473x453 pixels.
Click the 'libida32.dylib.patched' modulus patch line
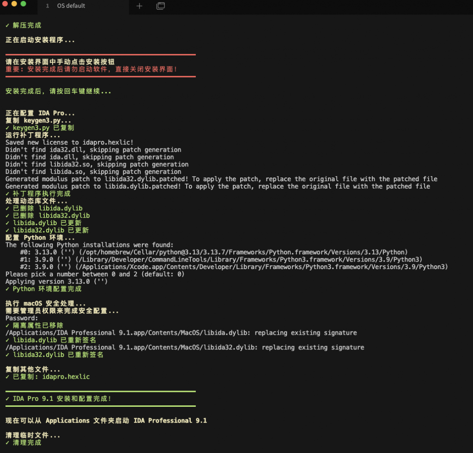pyautogui.click(x=221, y=179)
